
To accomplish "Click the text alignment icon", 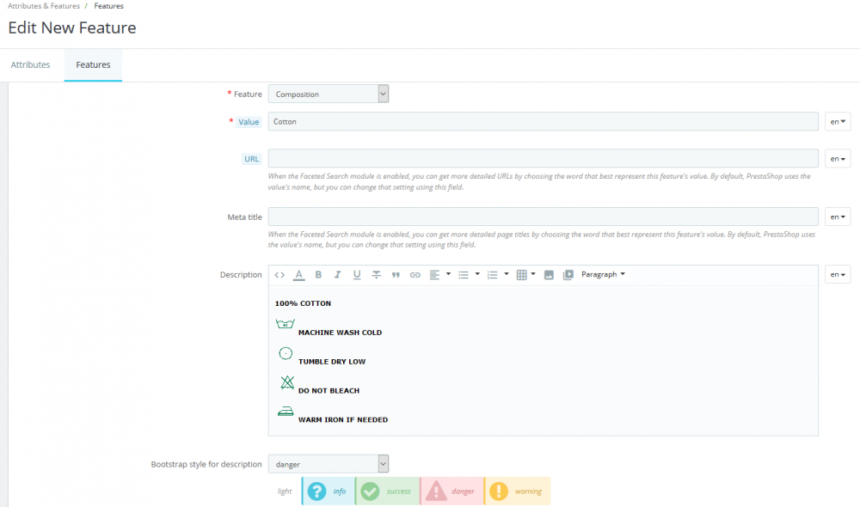I will pyautogui.click(x=434, y=275).
